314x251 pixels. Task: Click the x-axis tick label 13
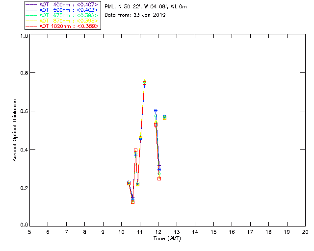(177, 232)
